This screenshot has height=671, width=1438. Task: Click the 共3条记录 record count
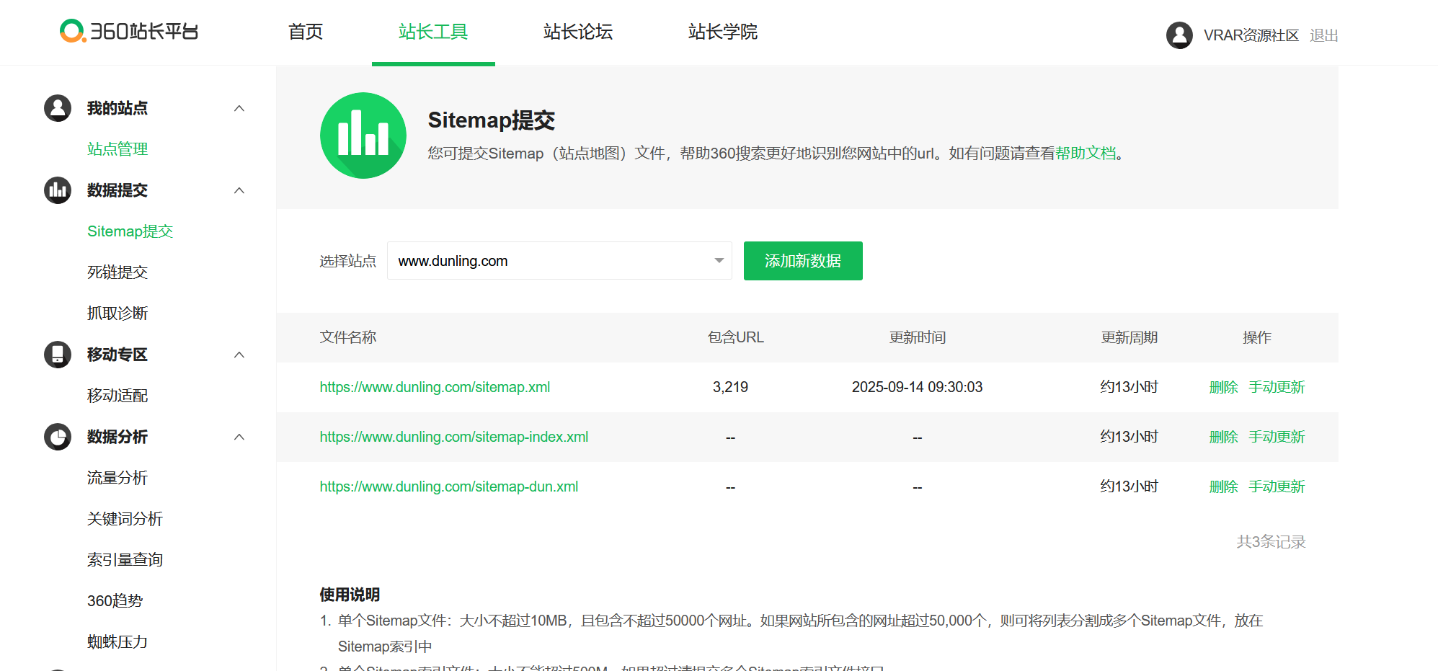point(1271,542)
